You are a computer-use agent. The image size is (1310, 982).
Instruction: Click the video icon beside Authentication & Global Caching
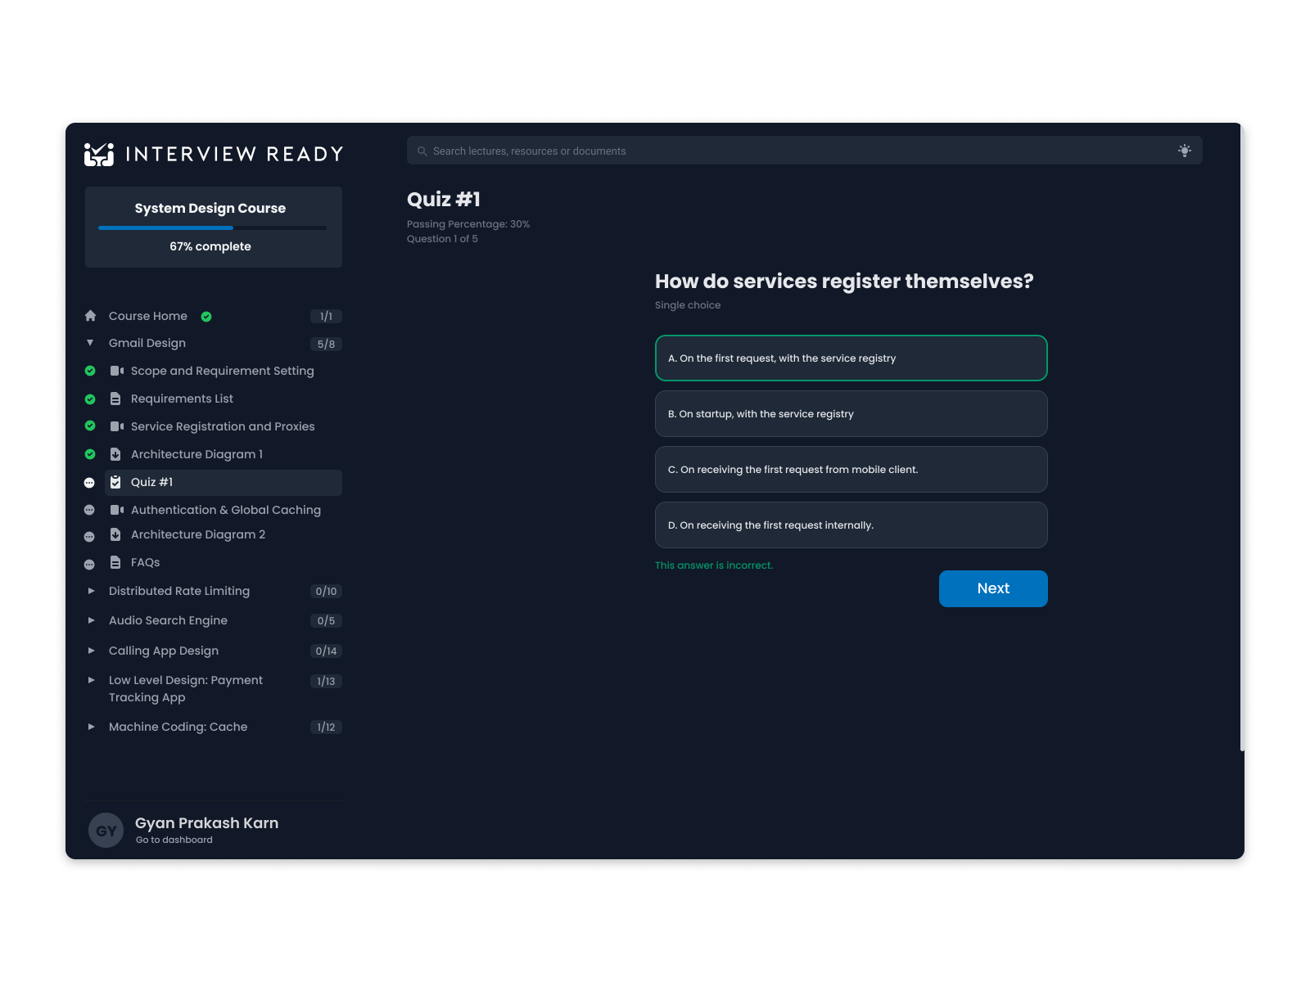pos(116,510)
